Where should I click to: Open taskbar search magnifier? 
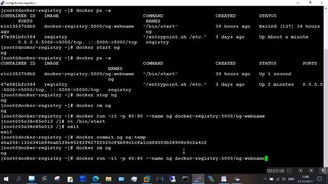coord(18,179)
